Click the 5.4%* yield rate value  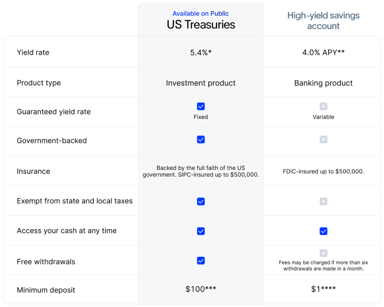[201, 53]
